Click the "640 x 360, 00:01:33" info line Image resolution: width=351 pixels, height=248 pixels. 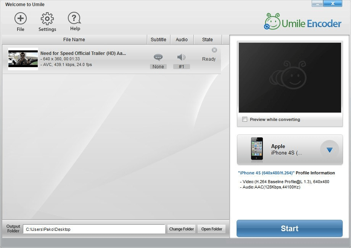click(x=60, y=59)
